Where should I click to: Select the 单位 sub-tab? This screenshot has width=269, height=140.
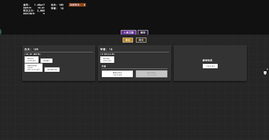point(128,40)
